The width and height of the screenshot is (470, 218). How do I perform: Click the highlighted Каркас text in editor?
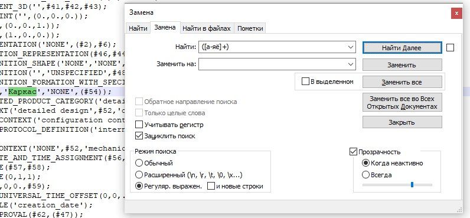coord(22,91)
